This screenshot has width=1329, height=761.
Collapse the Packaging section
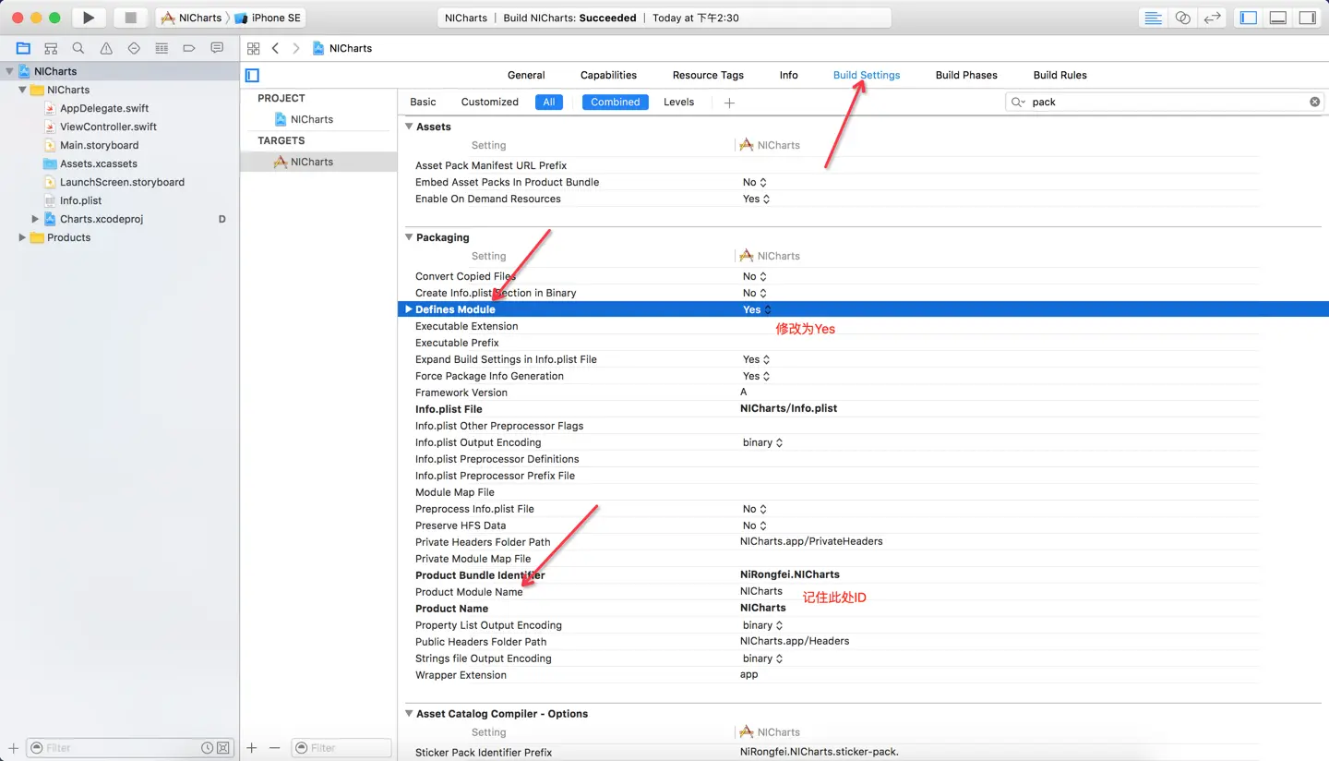tap(409, 237)
